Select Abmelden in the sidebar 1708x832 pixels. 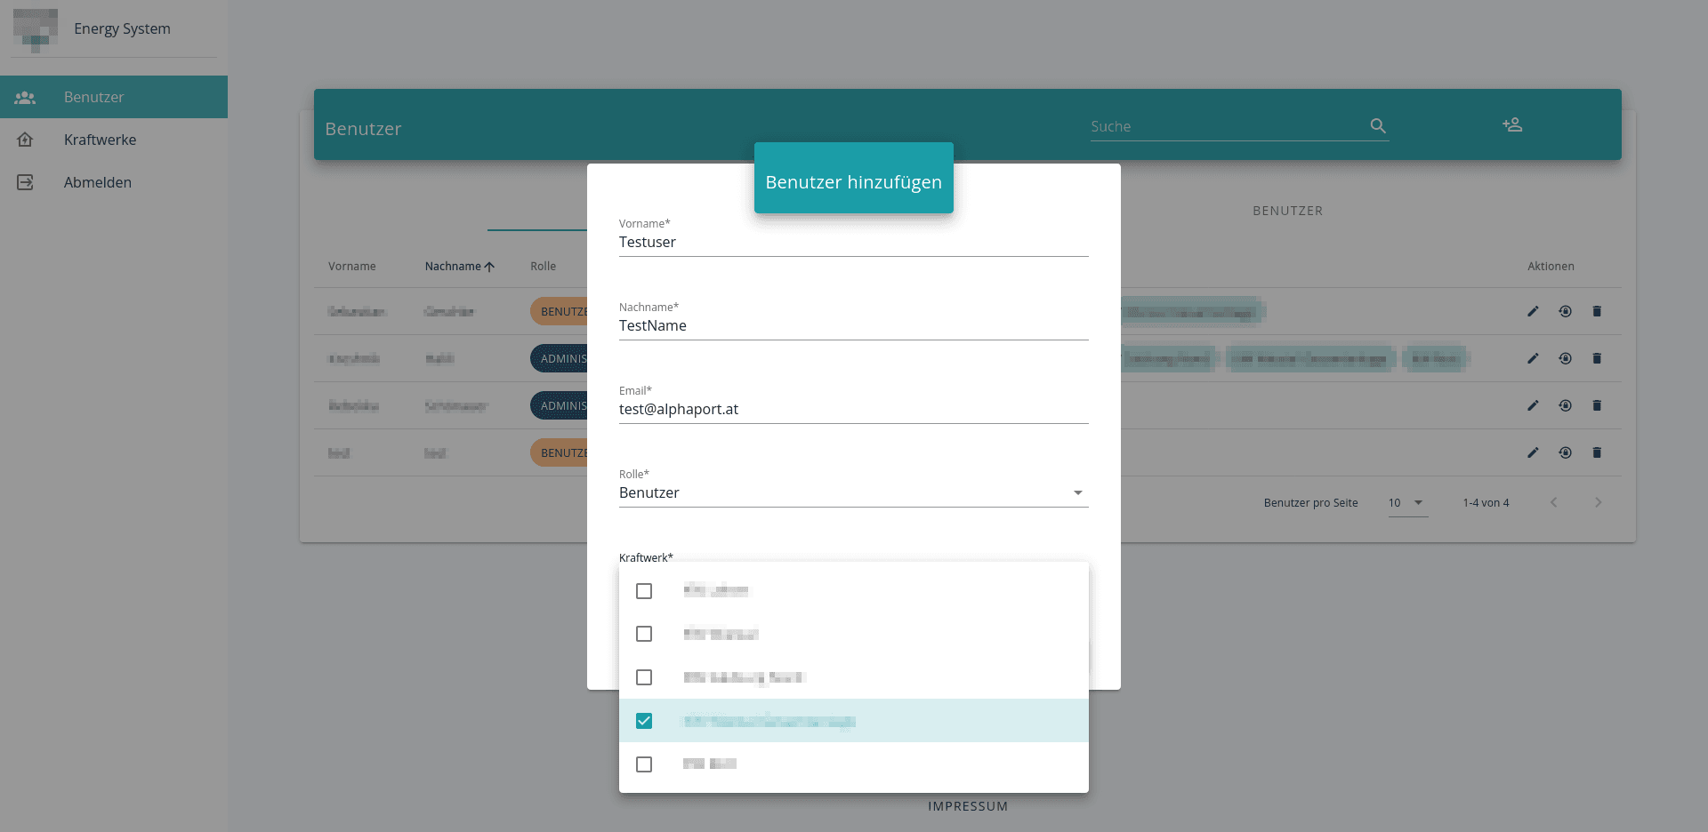pos(98,182)
